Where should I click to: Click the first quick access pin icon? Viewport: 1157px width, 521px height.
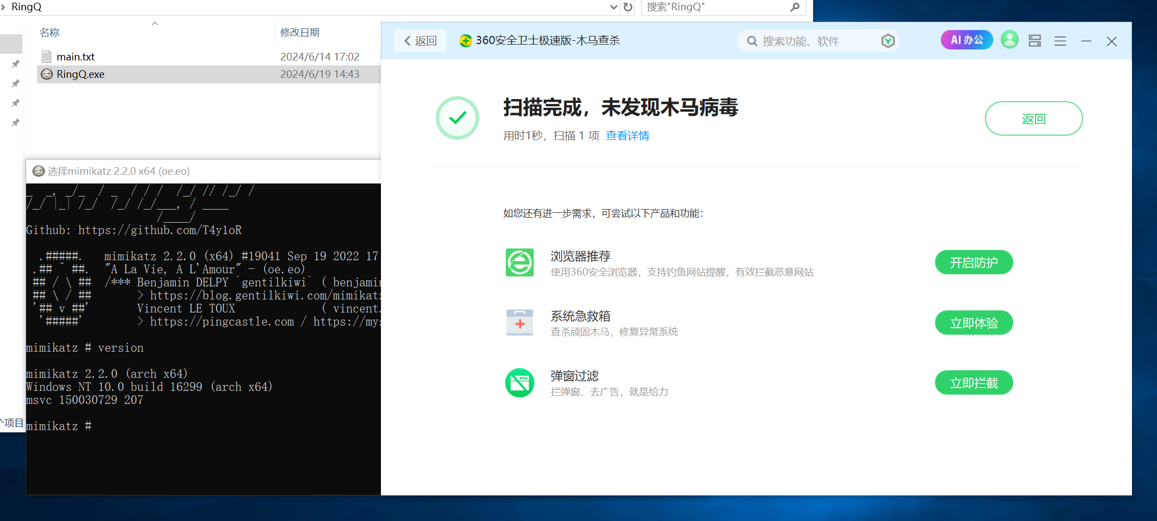16,64
